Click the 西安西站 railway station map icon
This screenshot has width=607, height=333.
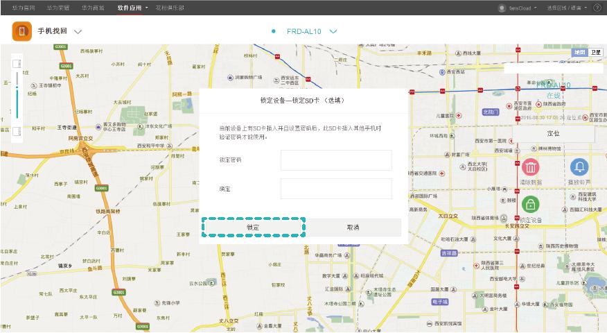pos(442,72)
